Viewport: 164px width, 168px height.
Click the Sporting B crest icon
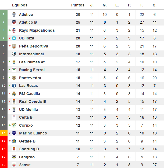click(x=14, y=149)
